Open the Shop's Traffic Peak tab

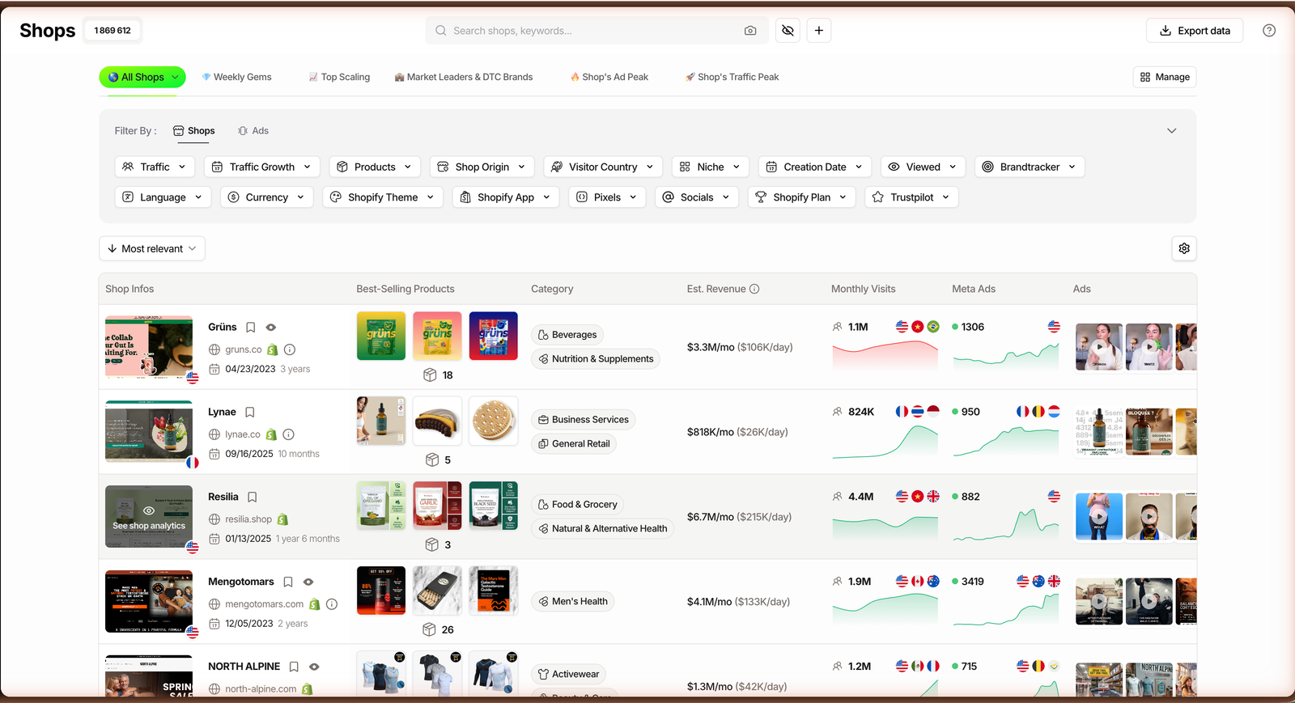[732, 77]
